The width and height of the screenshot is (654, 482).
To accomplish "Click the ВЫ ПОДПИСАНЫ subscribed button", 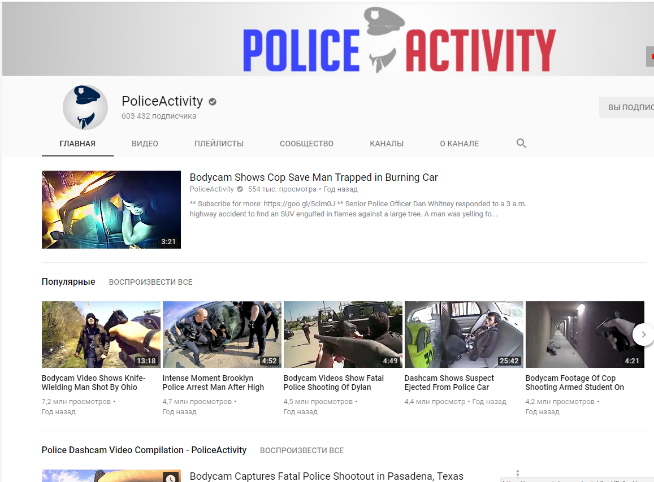I will pyautogui.click(x=626, y=107).
